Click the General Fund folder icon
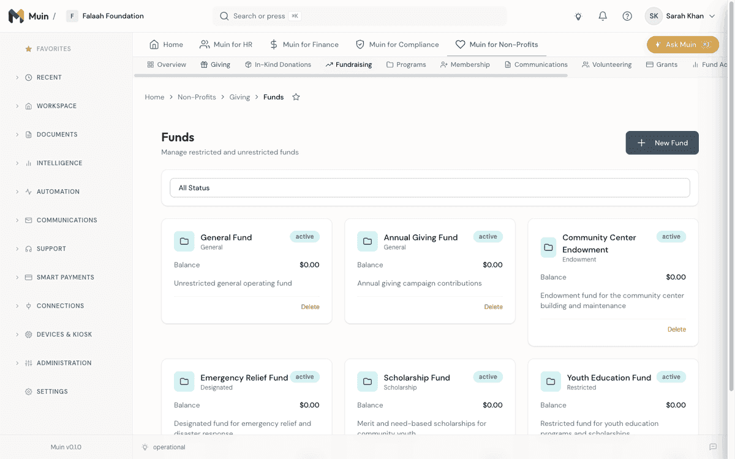 [184, 241]
